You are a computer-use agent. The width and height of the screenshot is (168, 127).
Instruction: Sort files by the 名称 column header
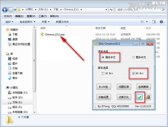tap(43, 28)
